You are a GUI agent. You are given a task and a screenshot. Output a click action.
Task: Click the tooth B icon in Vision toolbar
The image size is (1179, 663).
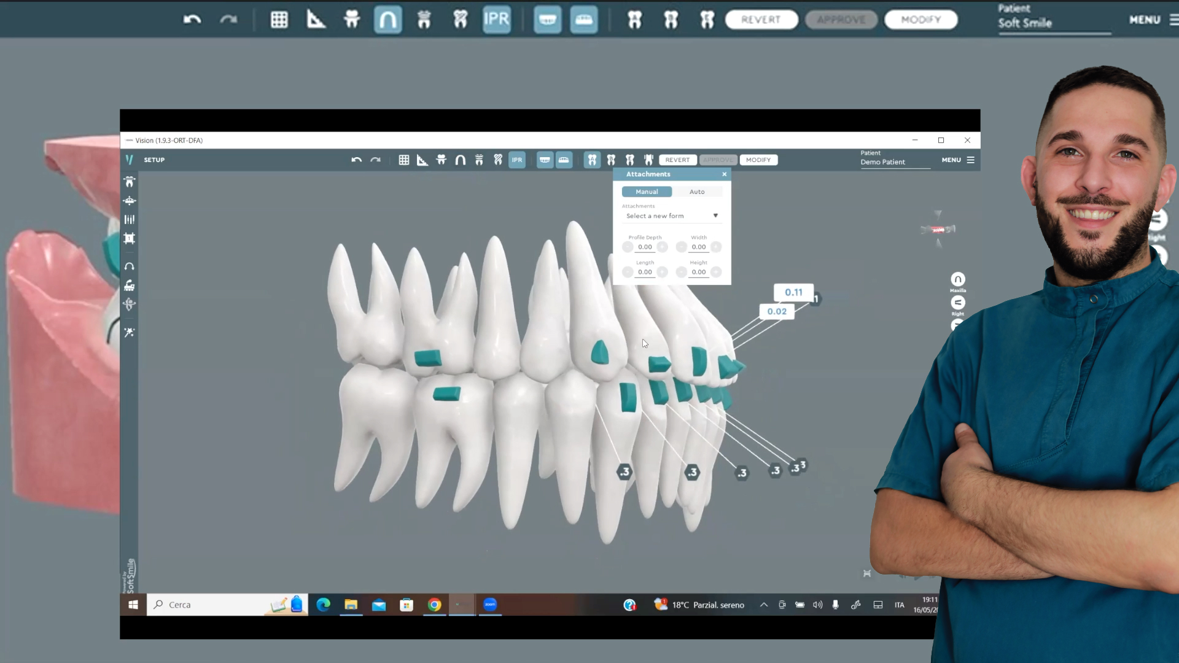click(x=611, y=160)
